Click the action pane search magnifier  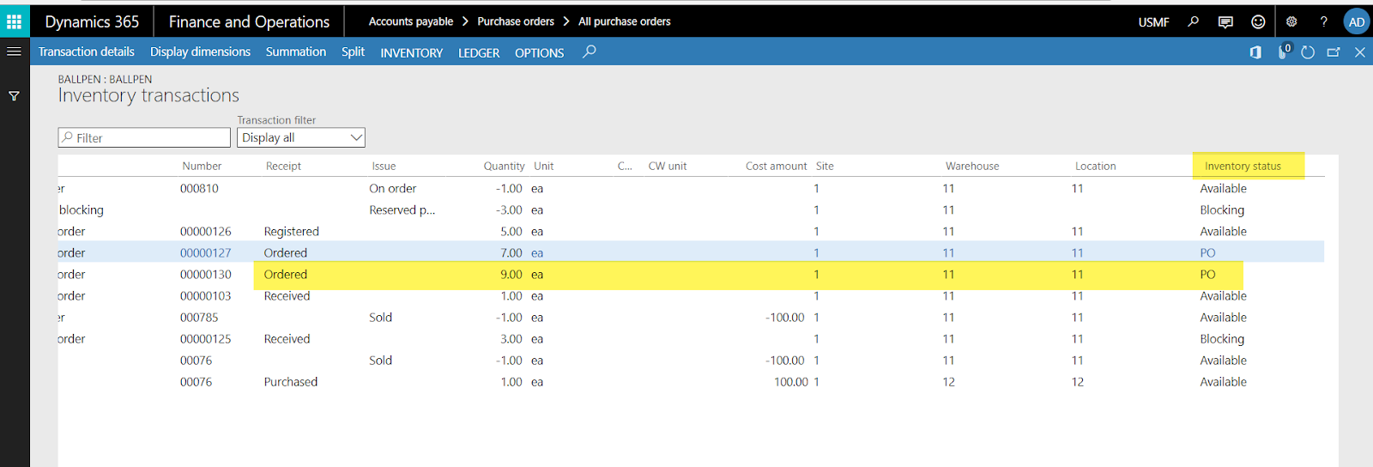590,52
